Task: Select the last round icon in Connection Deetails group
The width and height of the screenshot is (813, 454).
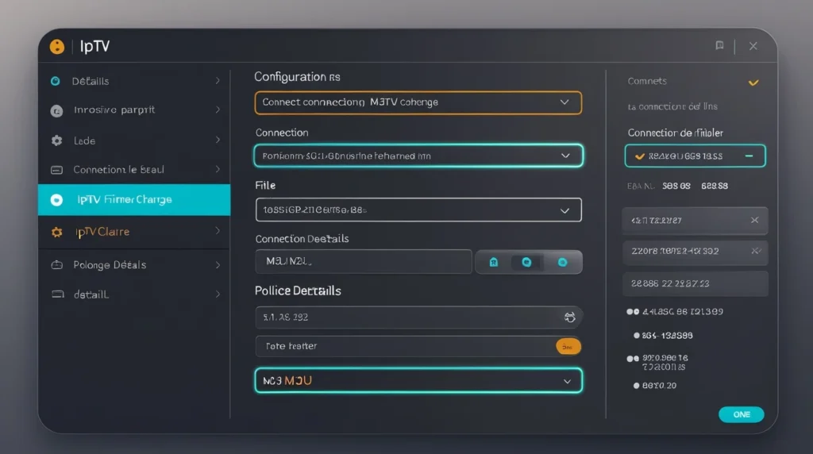Action: click(x=563, y=262)
